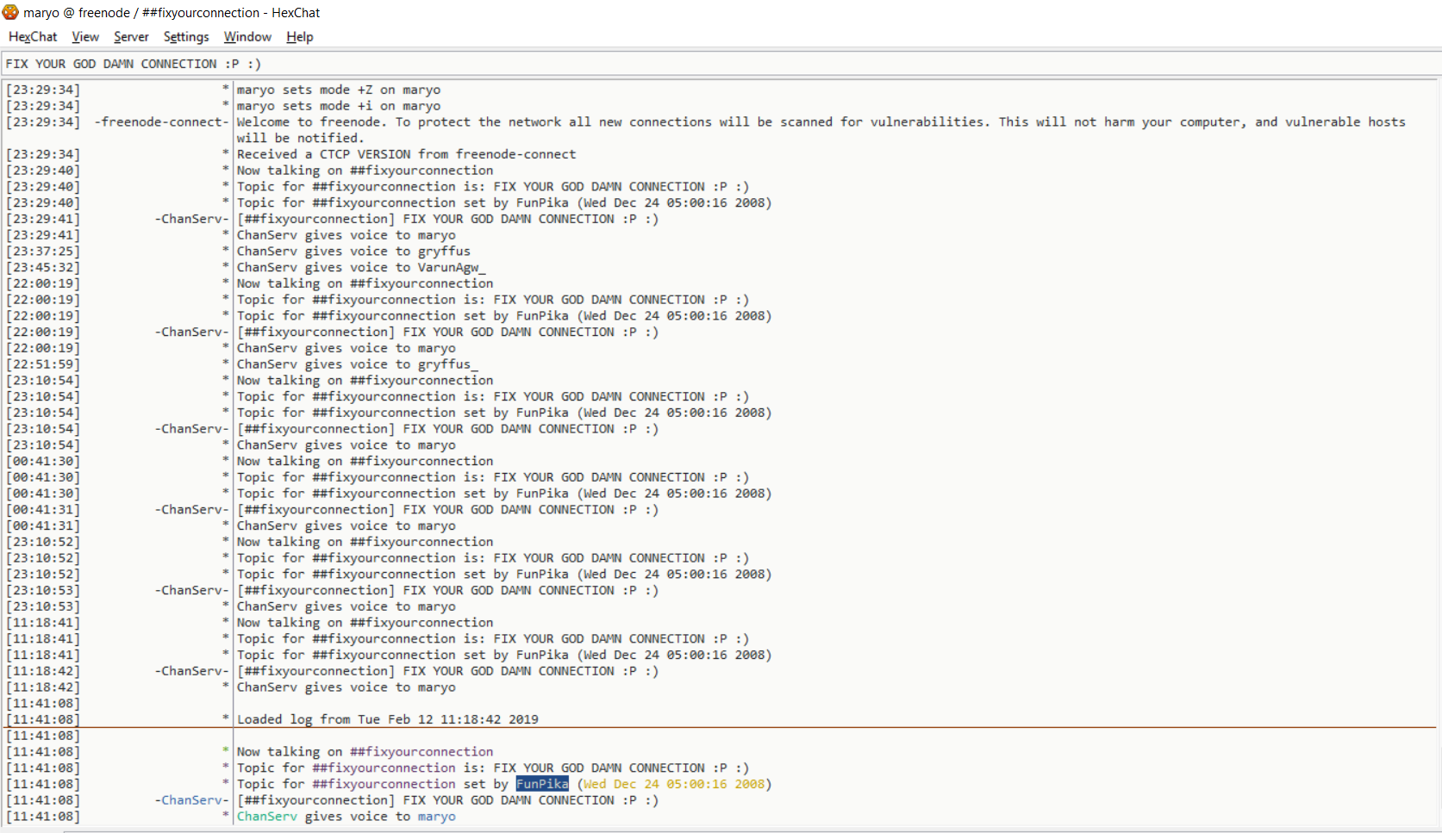
Task: Open the Server menu
Action: 131,37
